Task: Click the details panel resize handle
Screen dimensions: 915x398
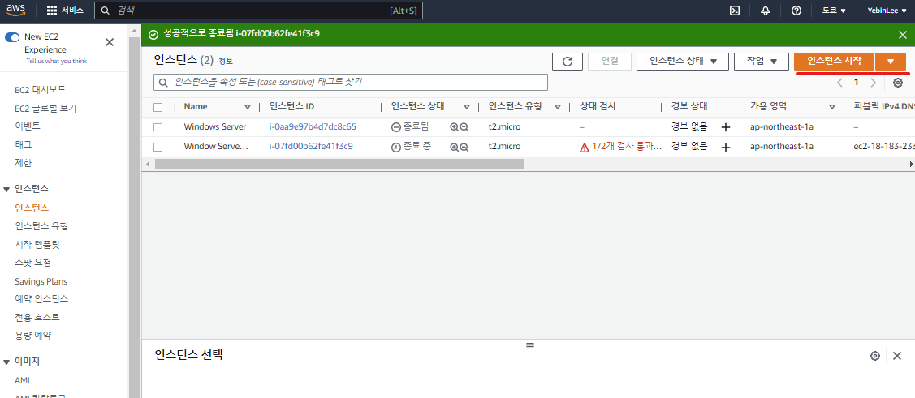Action: (530, 345)
